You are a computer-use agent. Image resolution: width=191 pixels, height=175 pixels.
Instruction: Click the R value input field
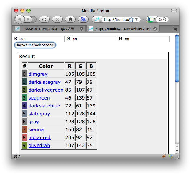(x=42, y=39)
